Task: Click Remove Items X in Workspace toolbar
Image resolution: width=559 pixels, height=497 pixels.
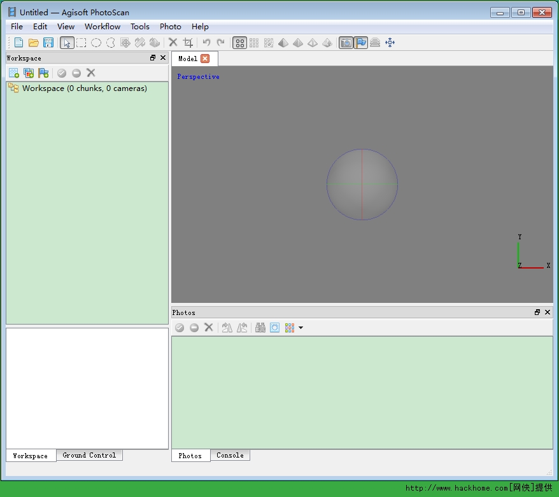Action: 91,73
